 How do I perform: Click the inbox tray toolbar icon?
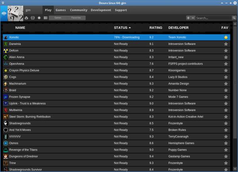pos(27,18)
